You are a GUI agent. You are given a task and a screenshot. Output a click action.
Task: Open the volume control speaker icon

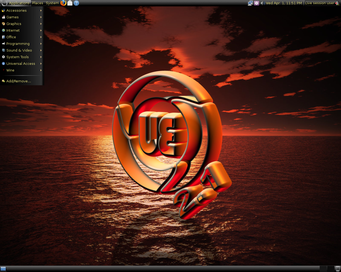[x=262, y=3]
